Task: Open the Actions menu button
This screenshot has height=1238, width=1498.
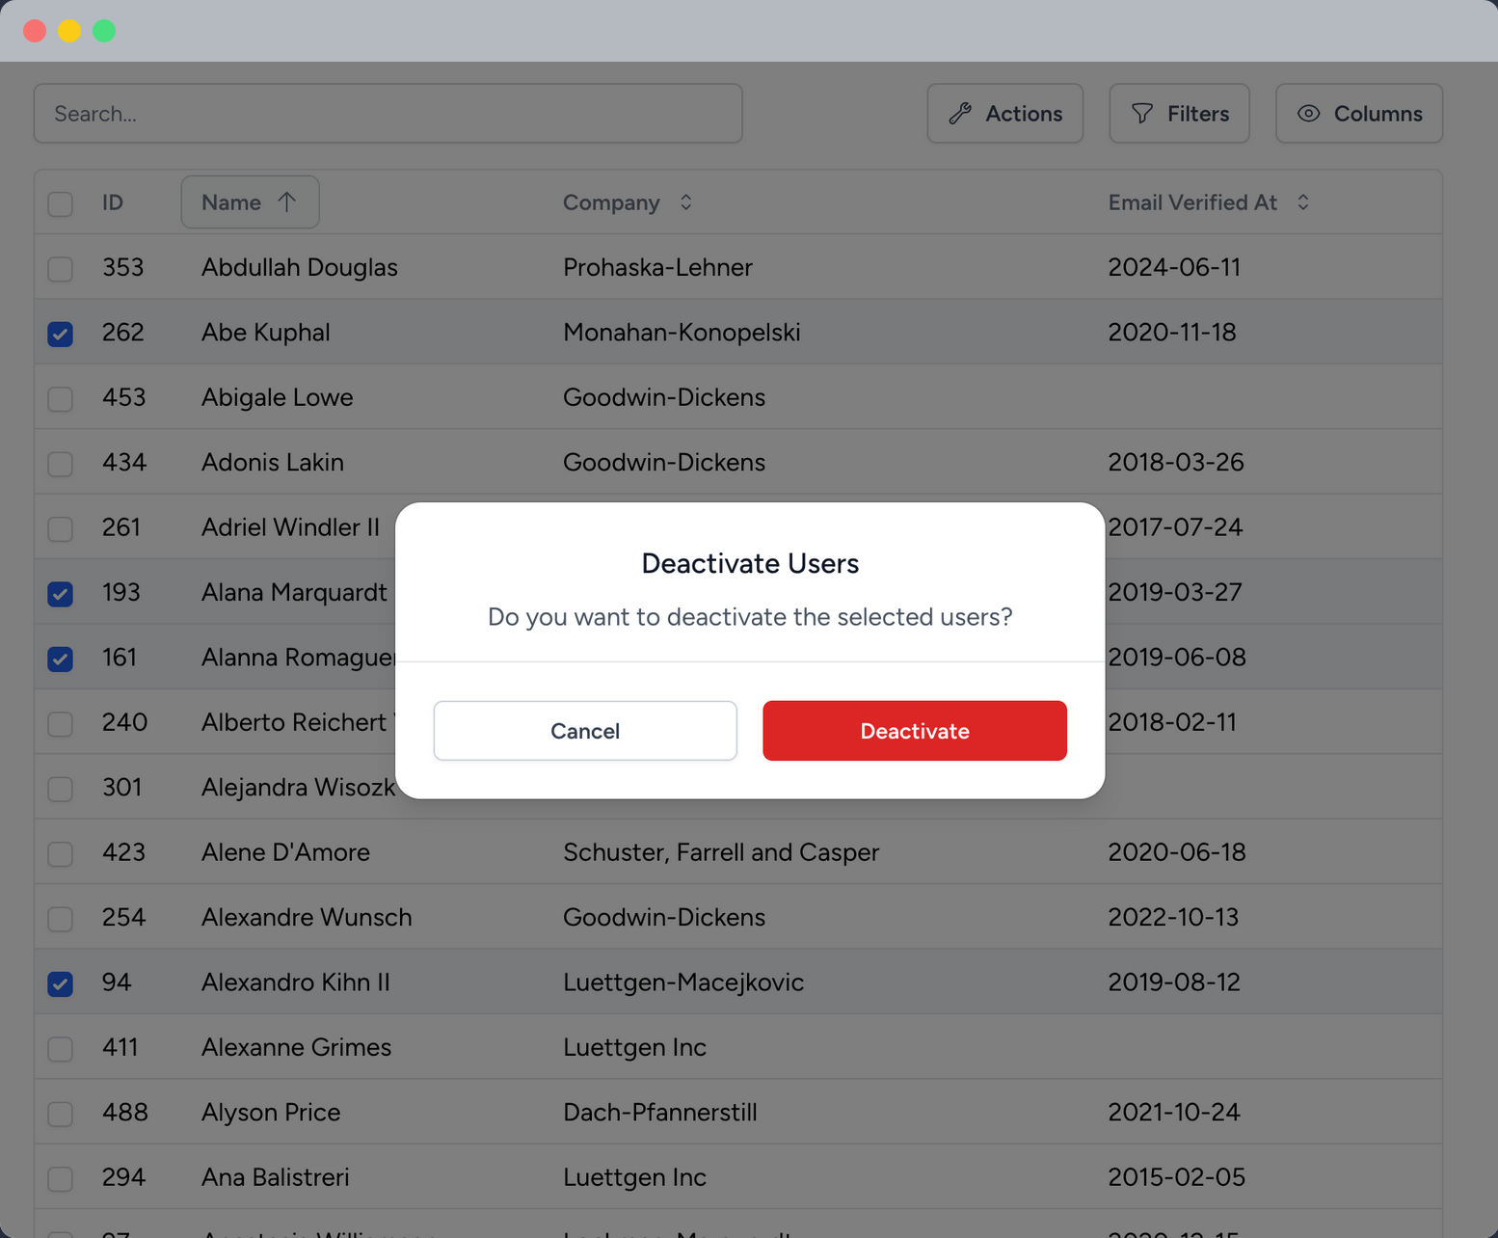Action: click(1004, 114)
